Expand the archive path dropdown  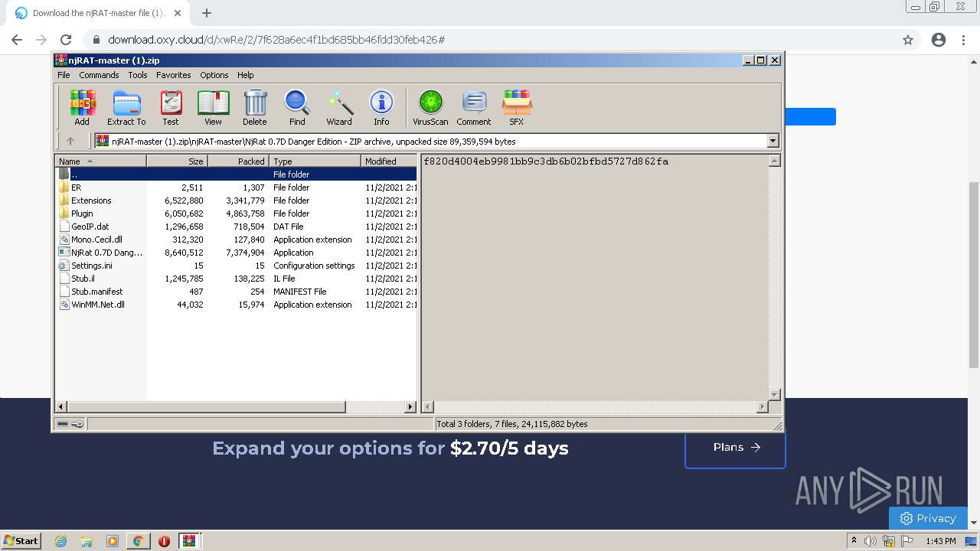click(x=773, y=141)
